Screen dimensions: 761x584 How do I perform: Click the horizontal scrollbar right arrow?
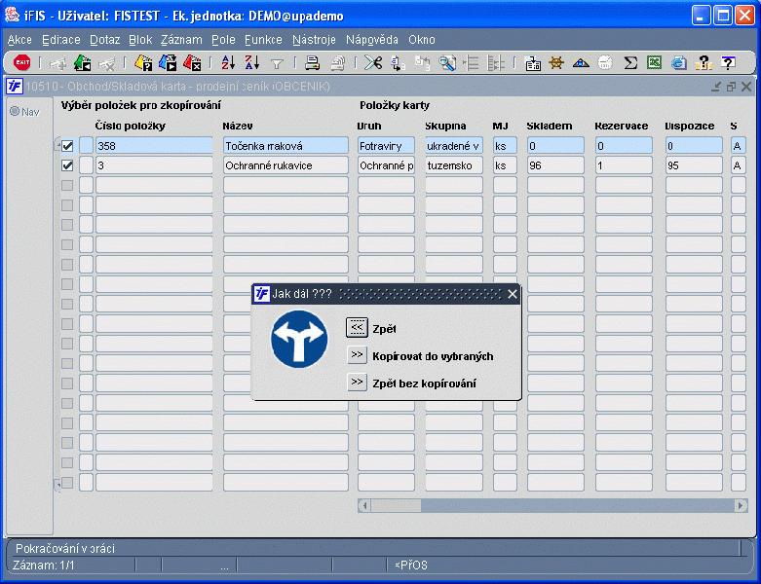[x=742, y=506]
